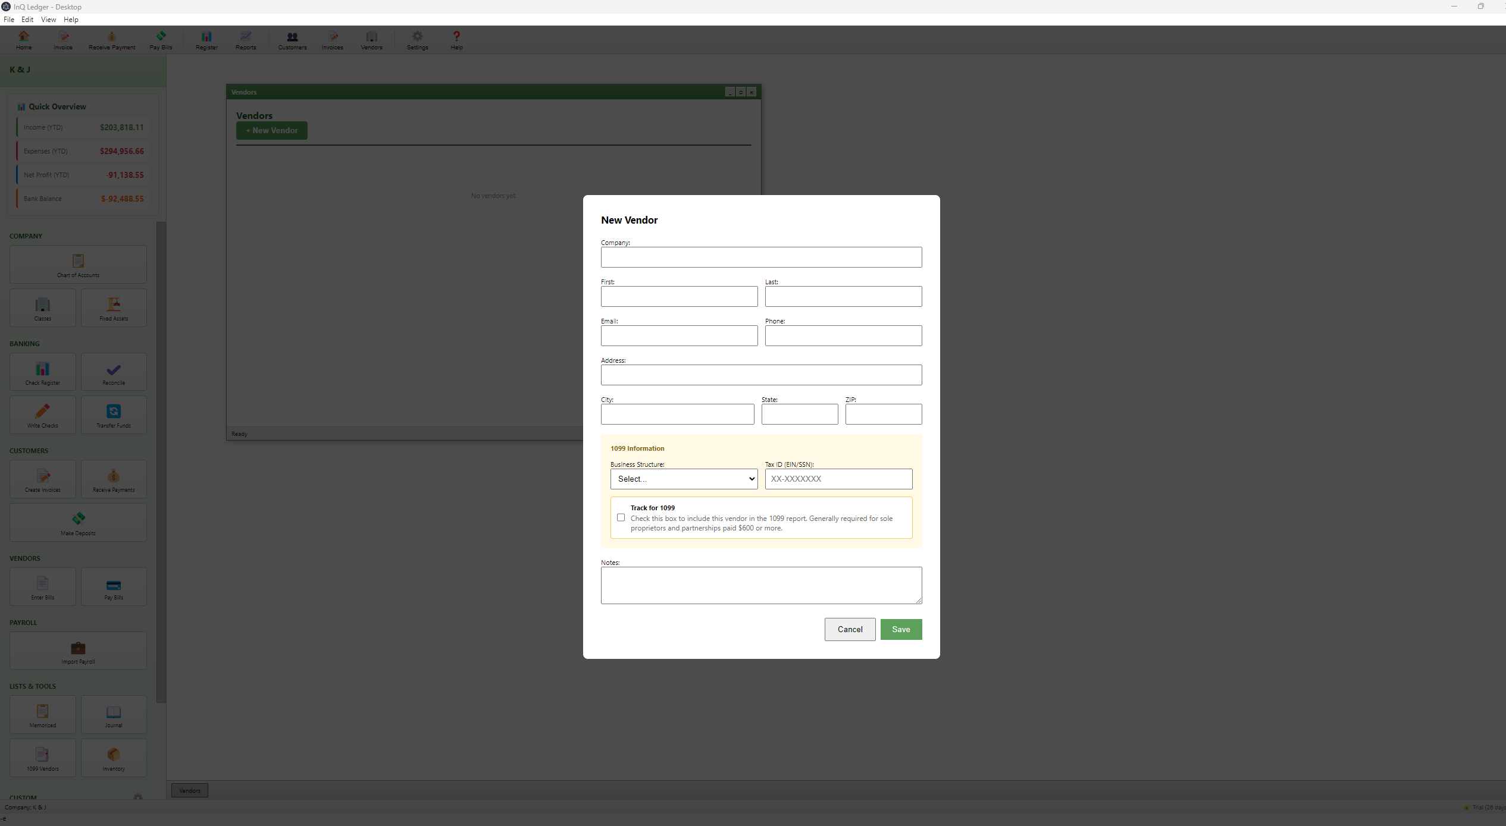Viewport: 1506px width, 826px height.
Task: Click Bank Balance value $-92,488.55
Action: [x=122, y=199]
